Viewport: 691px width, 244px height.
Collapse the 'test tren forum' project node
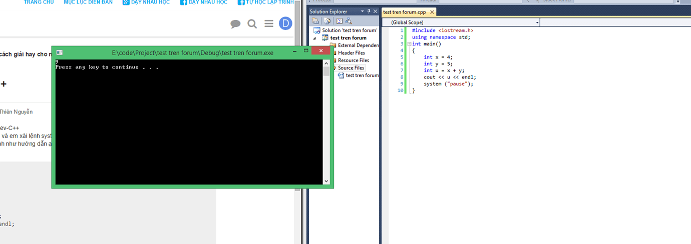tap(315, 38)
